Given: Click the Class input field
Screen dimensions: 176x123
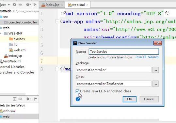Looking at the screenshot, I should coord(114,84).
